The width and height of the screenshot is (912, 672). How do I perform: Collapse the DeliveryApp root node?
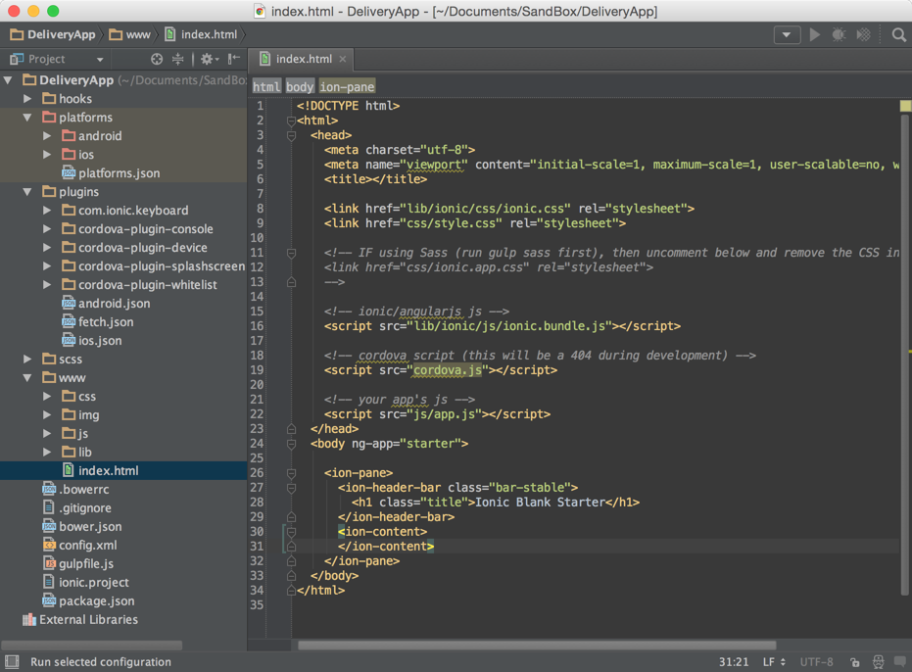(x=8, y=79)
